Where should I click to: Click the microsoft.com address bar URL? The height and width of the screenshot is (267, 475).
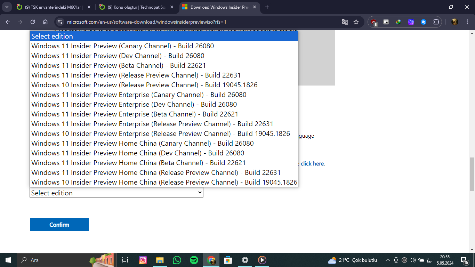tap(146, 22)
